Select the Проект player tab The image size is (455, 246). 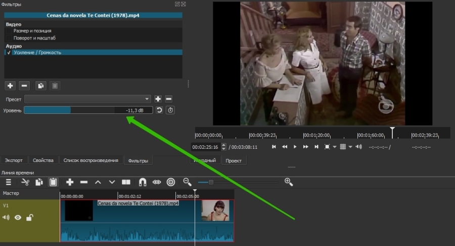pos(234,160)
